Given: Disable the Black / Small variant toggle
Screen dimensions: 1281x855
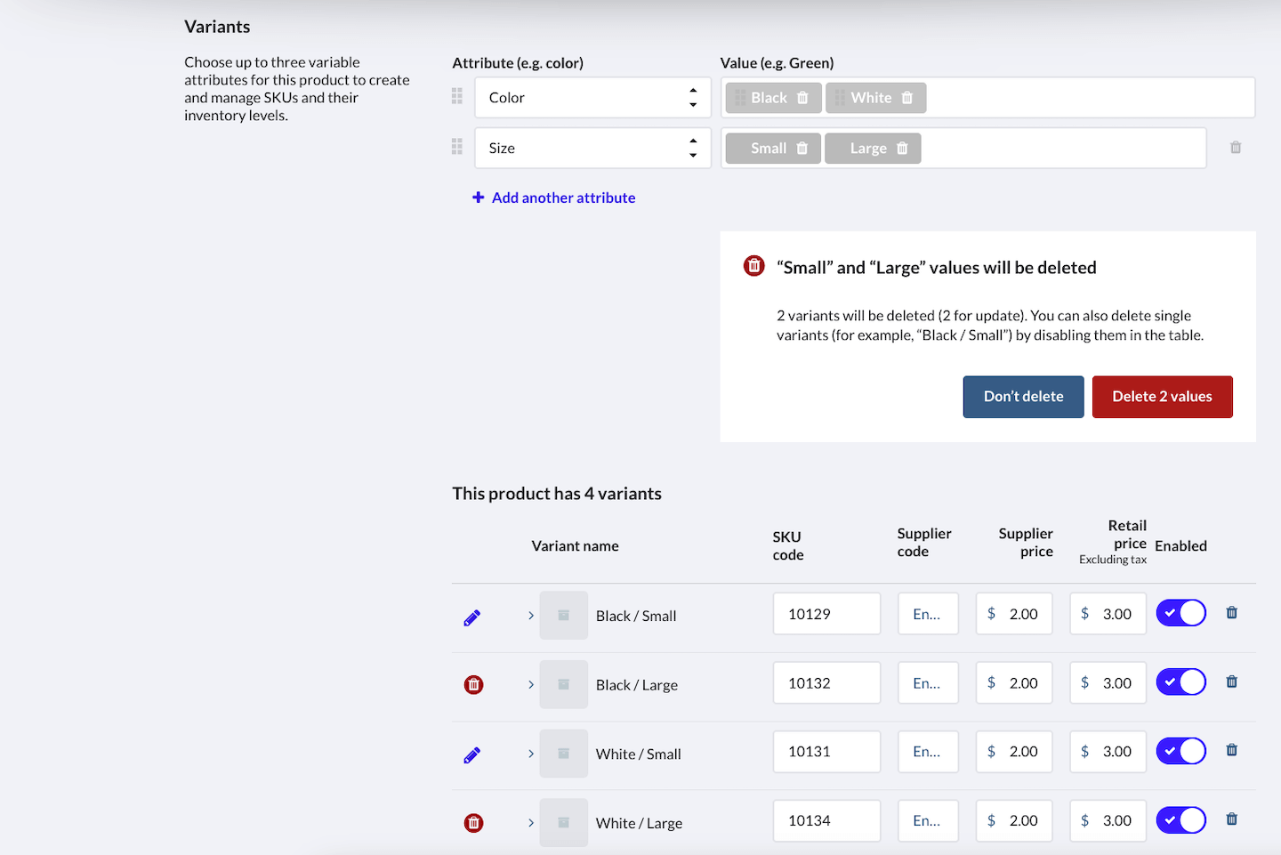Looking at the screenshot, I should point(1180,613).
